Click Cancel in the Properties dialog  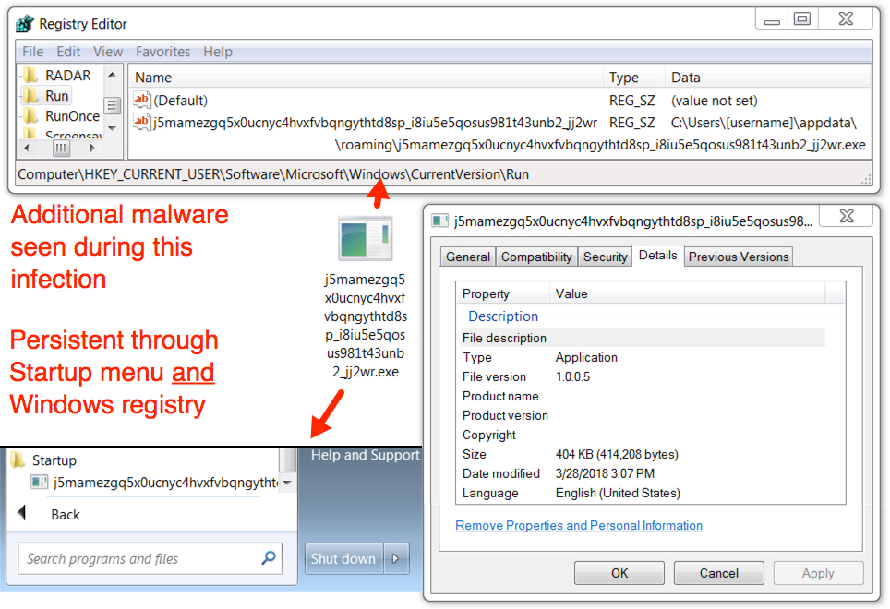(718, 573)
